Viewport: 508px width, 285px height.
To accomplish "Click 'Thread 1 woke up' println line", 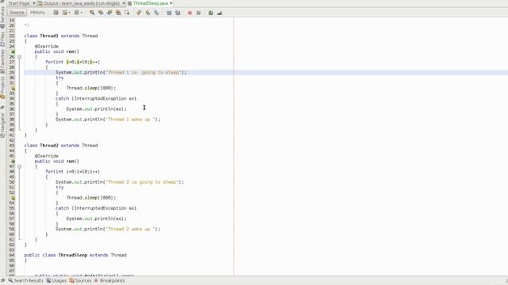I will tap(108, 120).
